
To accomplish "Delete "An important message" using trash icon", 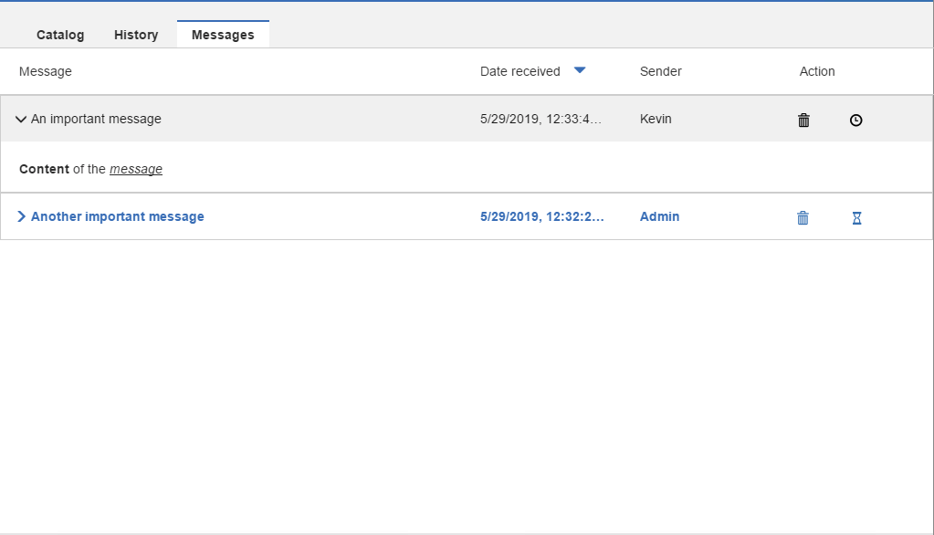I will coord(803,120).
